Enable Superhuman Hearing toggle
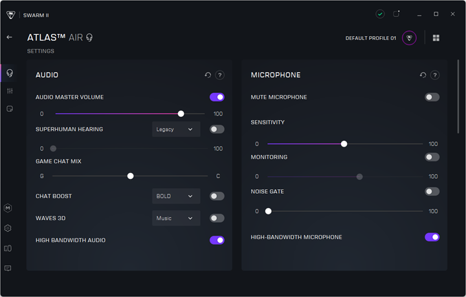The height and width of the screenshot is (297, 466). (x=217, y=129)
